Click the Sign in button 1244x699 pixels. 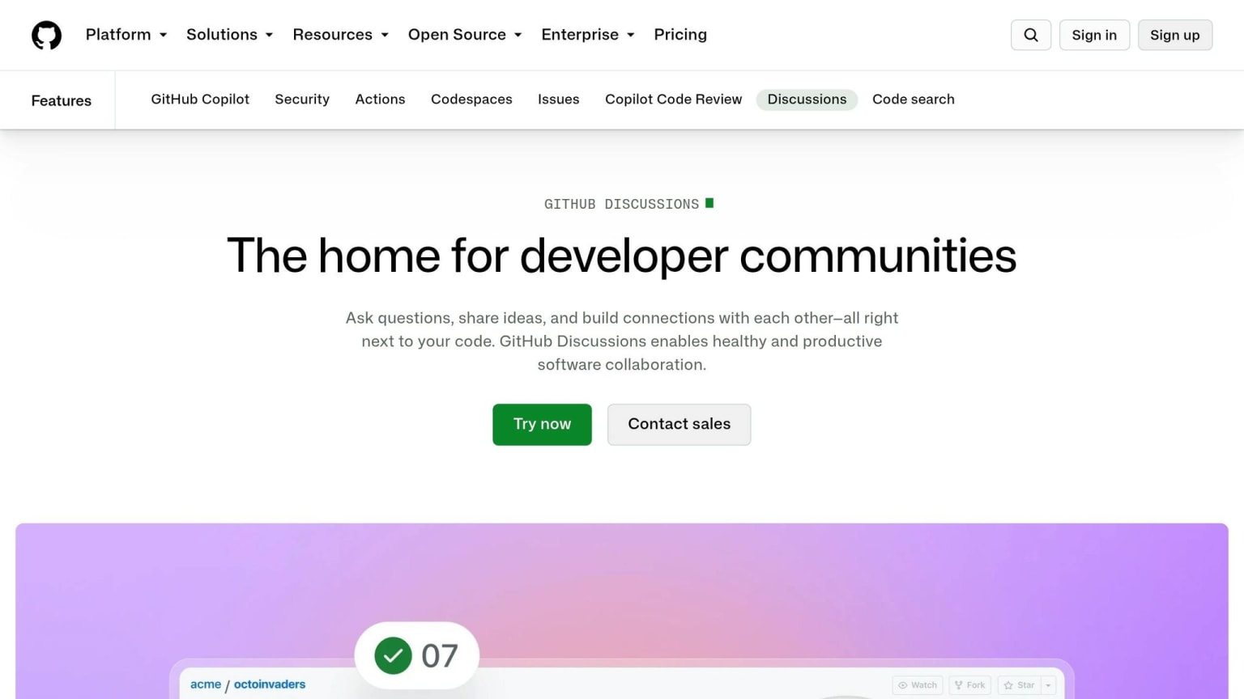pos(1094,35)
